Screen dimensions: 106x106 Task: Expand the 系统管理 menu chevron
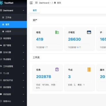[x=24, y=87]
